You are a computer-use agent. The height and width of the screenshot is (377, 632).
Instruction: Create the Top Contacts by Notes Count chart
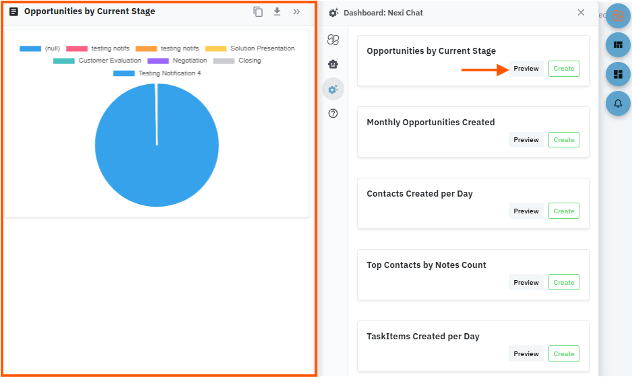pyautogui.click(x=563, y=283)
